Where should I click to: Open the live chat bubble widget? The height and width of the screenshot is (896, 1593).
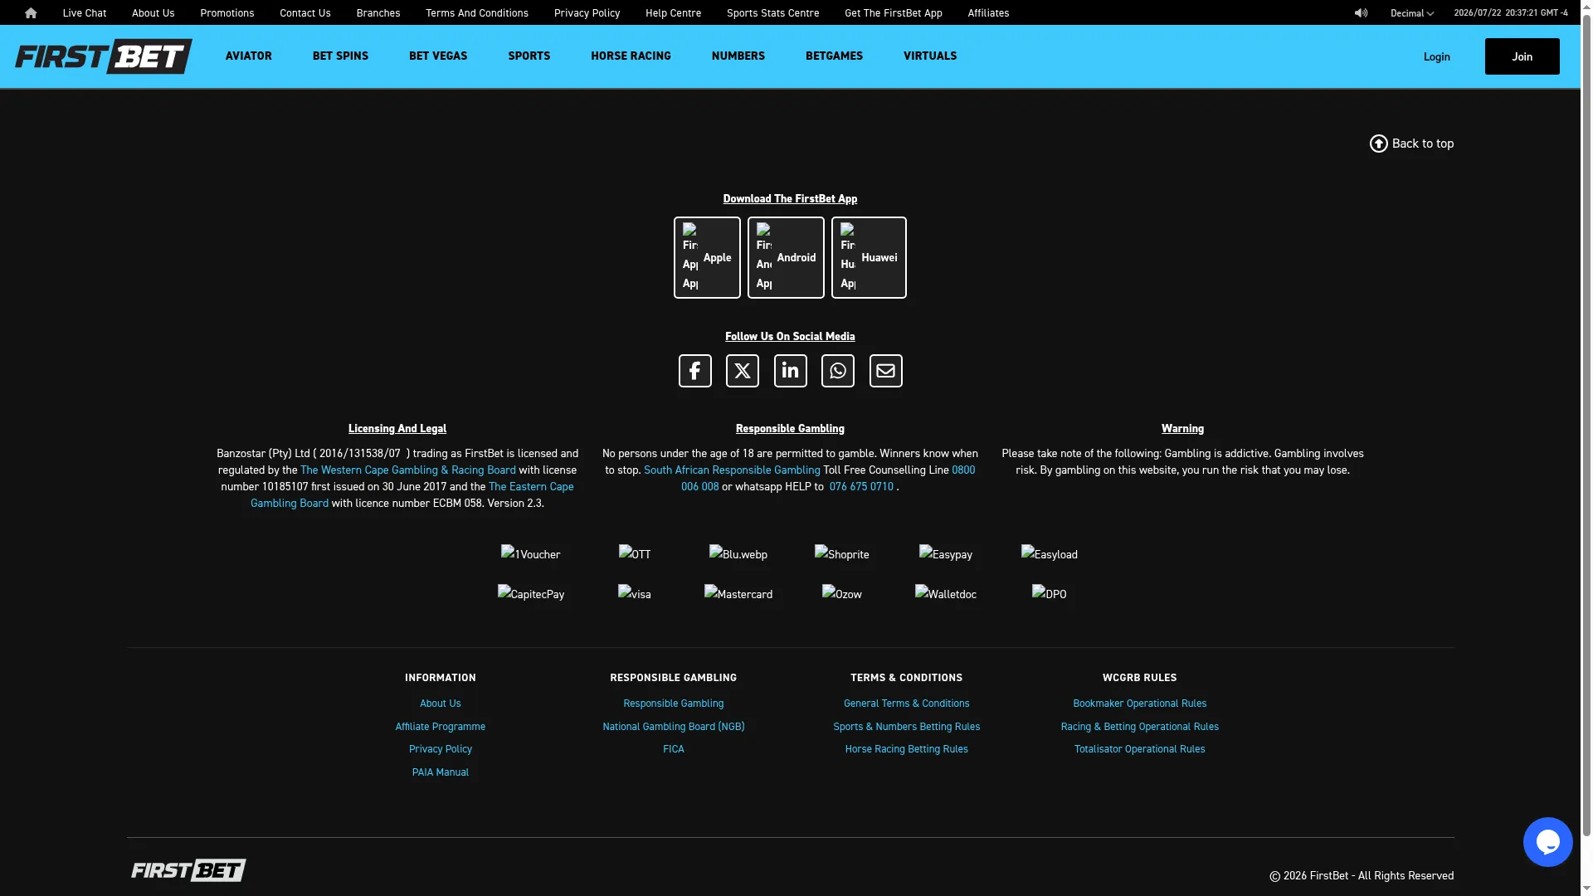click(1548, 842)
